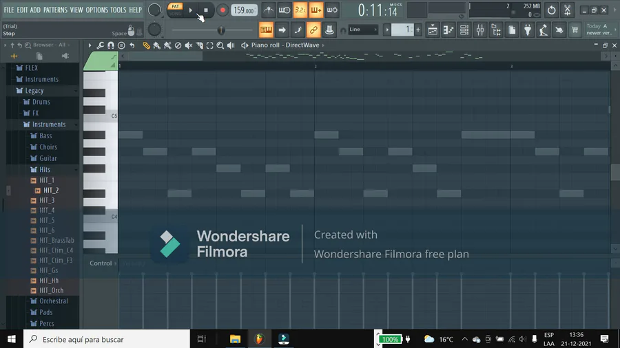Open the Channel rack view

pyautogui.click(x=464, y=30)
